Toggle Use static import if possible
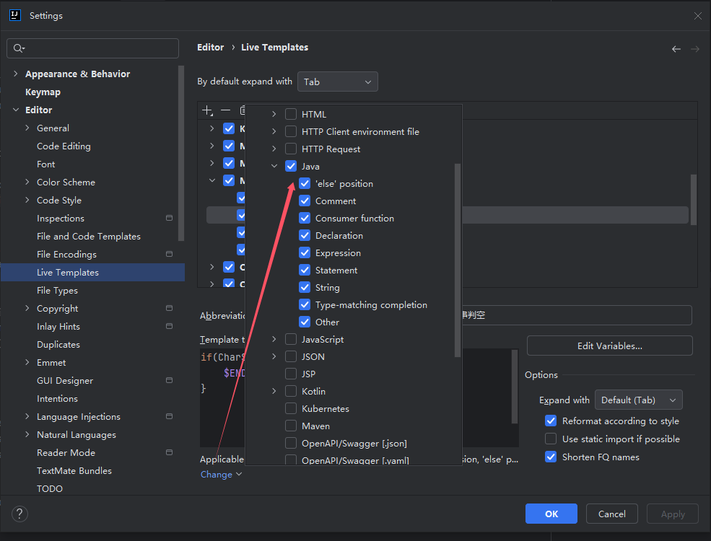This screenshot has height=541, width=711. (551, 439)
